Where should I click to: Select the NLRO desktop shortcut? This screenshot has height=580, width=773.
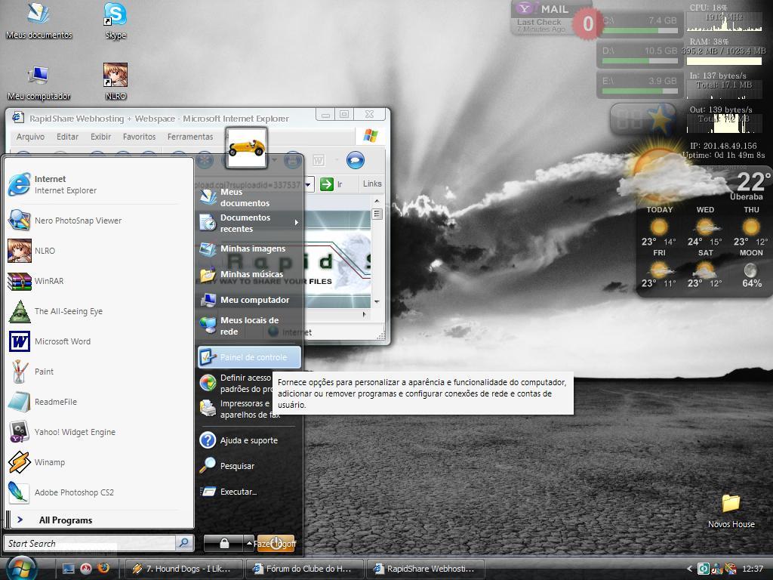point(115,82)
